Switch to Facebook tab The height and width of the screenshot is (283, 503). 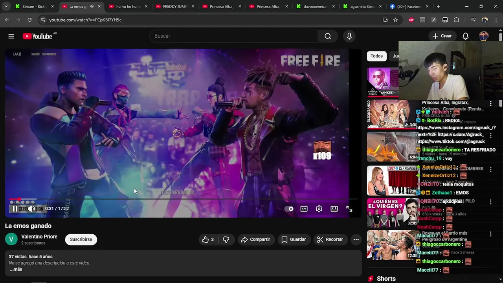pyautogui.click(x=408, y=6)
